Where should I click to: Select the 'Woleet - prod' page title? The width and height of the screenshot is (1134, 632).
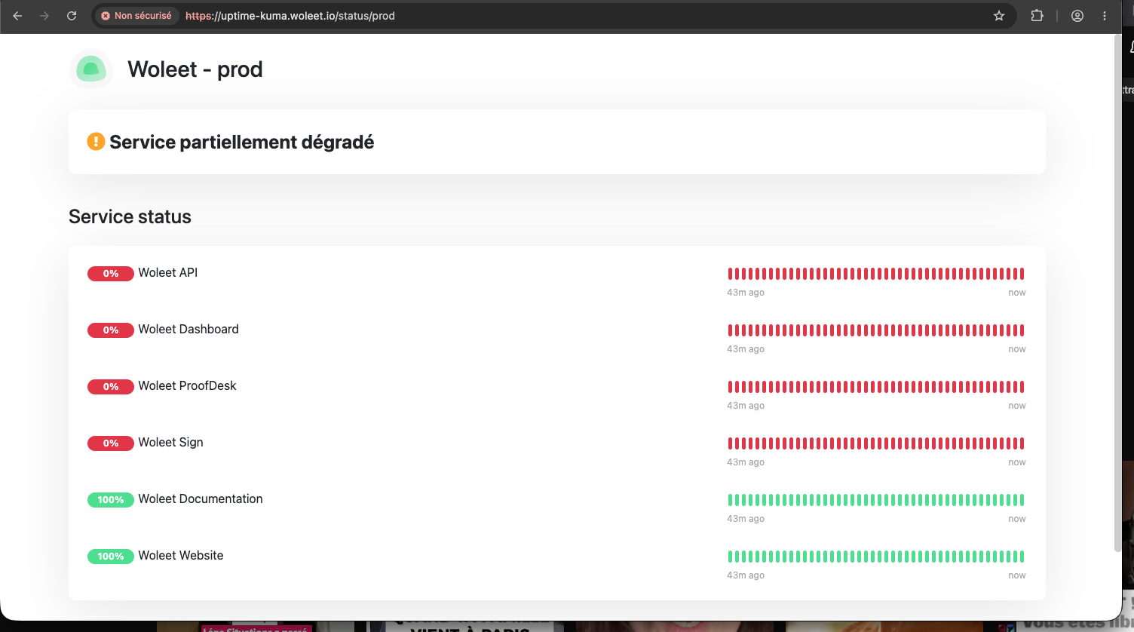pos(195,69)
